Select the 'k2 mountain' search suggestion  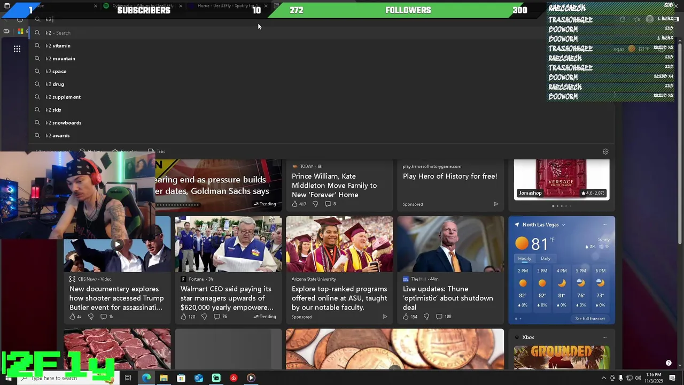(60, 58)
